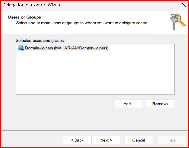Screen dimensions: 189x148
Task: Click the 'Select one or more users' instruction
Action: click(82, 23)
